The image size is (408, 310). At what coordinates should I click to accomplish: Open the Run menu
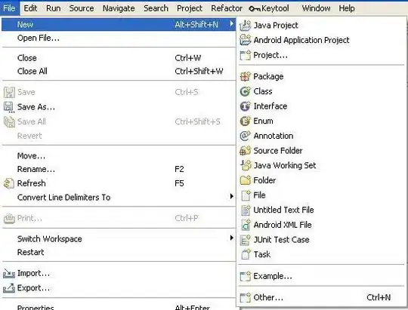[x=54, y=8]
